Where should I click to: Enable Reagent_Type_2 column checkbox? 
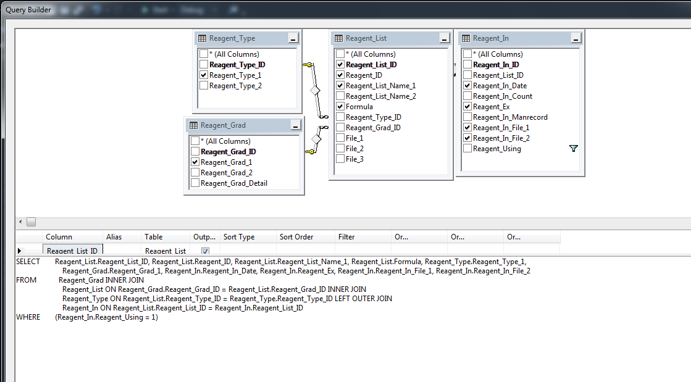point(204,86)
